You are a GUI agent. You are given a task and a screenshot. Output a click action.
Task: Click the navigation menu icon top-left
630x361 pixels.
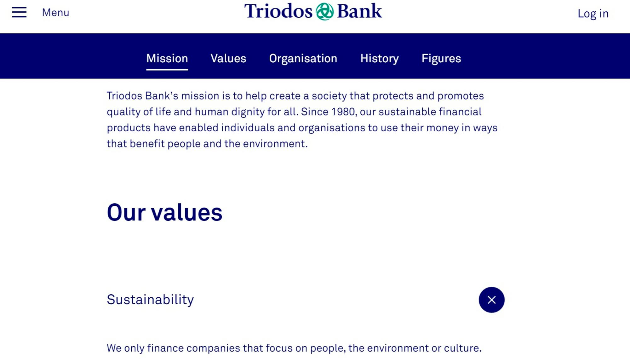click(x=20, y=12)
